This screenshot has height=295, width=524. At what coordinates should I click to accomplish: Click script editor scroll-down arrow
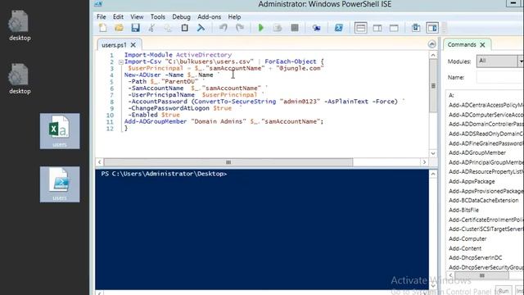(x=433, y=153)
